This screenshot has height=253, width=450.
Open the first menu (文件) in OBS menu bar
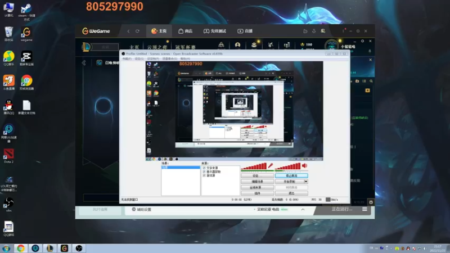(127, 58)
